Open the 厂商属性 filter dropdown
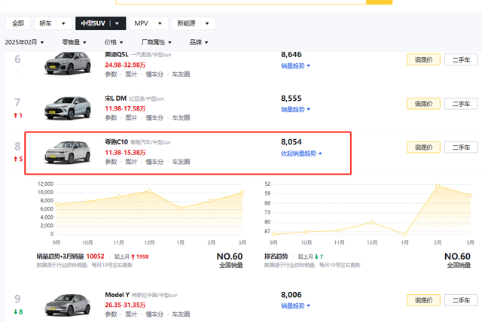482x322 pixels. click(156, 42)
